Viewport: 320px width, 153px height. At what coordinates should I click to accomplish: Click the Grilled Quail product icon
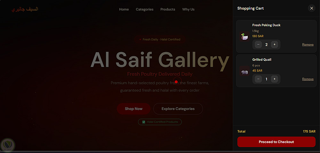pos(244,71)
